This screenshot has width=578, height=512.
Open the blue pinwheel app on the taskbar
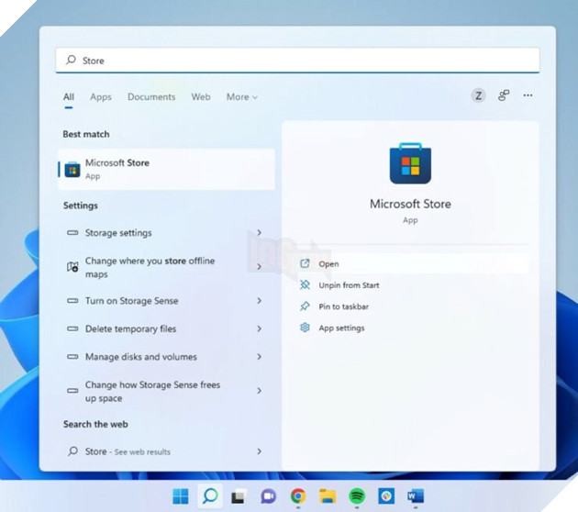point(386,496)
